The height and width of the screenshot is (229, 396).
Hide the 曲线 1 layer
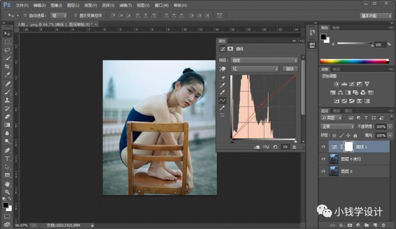323,146
